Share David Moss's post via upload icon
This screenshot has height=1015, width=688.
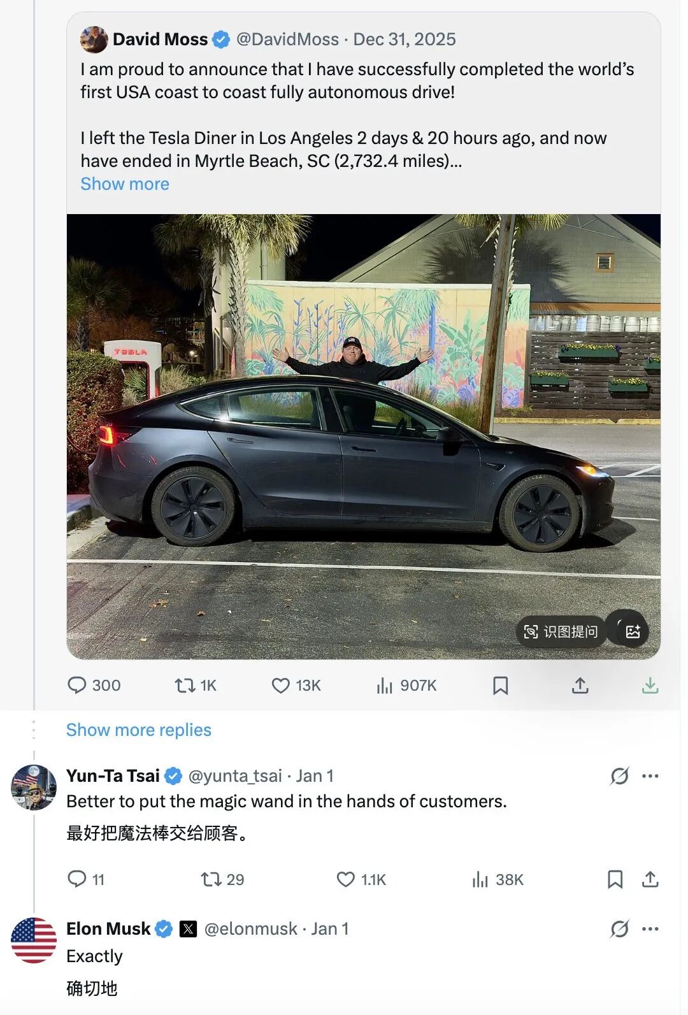pos(580,686)
